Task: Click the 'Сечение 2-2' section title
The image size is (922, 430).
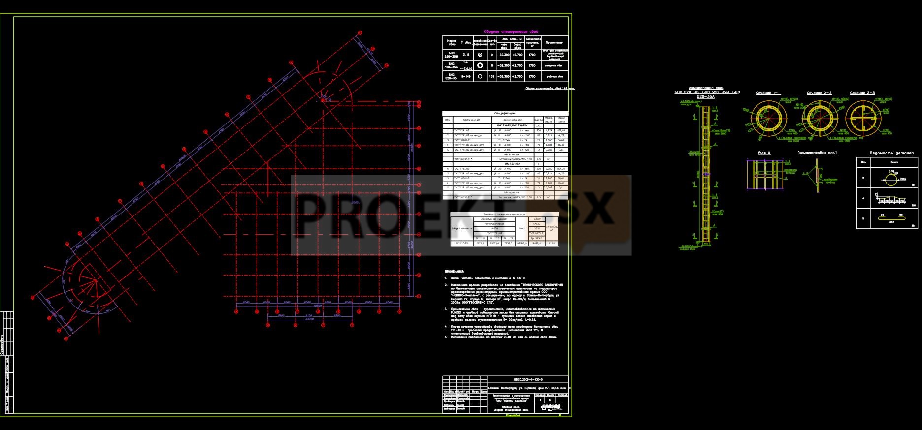Action: [x=819, y=93]
